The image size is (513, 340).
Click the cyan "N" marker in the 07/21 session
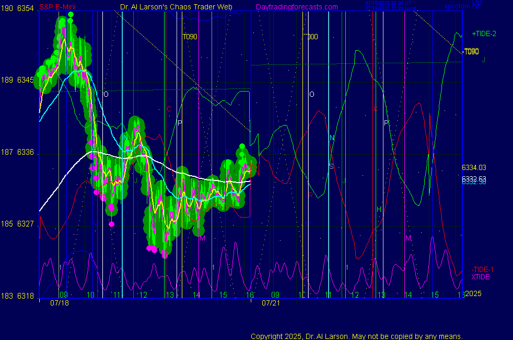pyautogui.click(x=332, y=138)
